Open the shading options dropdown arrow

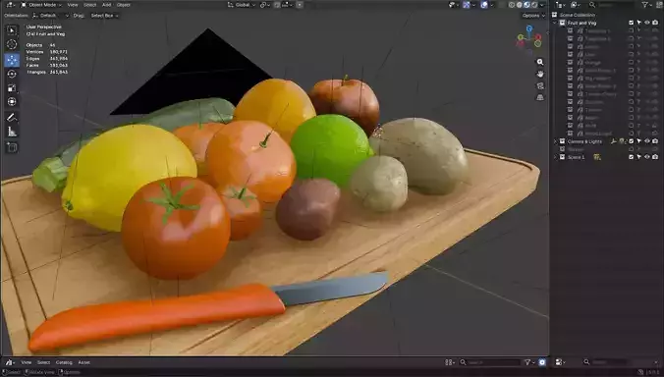(542, 5)
